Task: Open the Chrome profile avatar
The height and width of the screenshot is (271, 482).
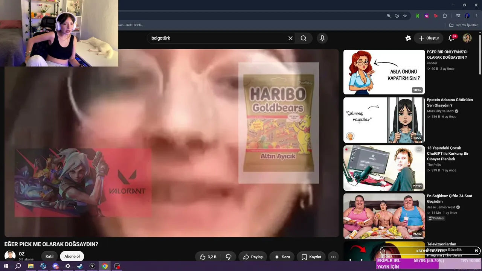Action: pos(467,16)
